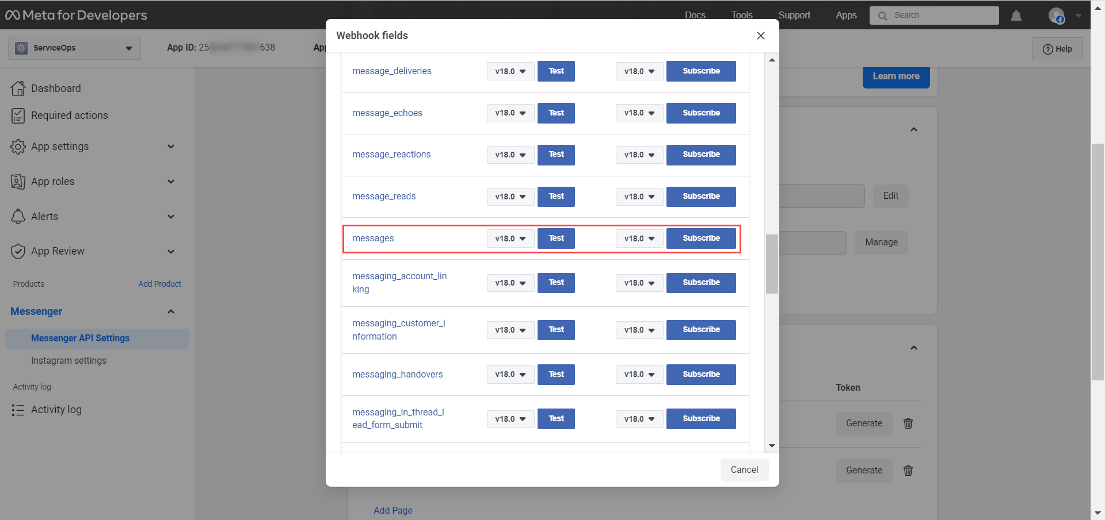The image size is (1105, 520).
Task: Click the Required actions checklist icon
Action: tap(18, 115)
